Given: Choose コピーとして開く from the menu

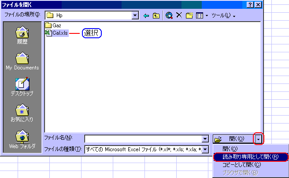Looking at the screenshot, I should [242, 164].
